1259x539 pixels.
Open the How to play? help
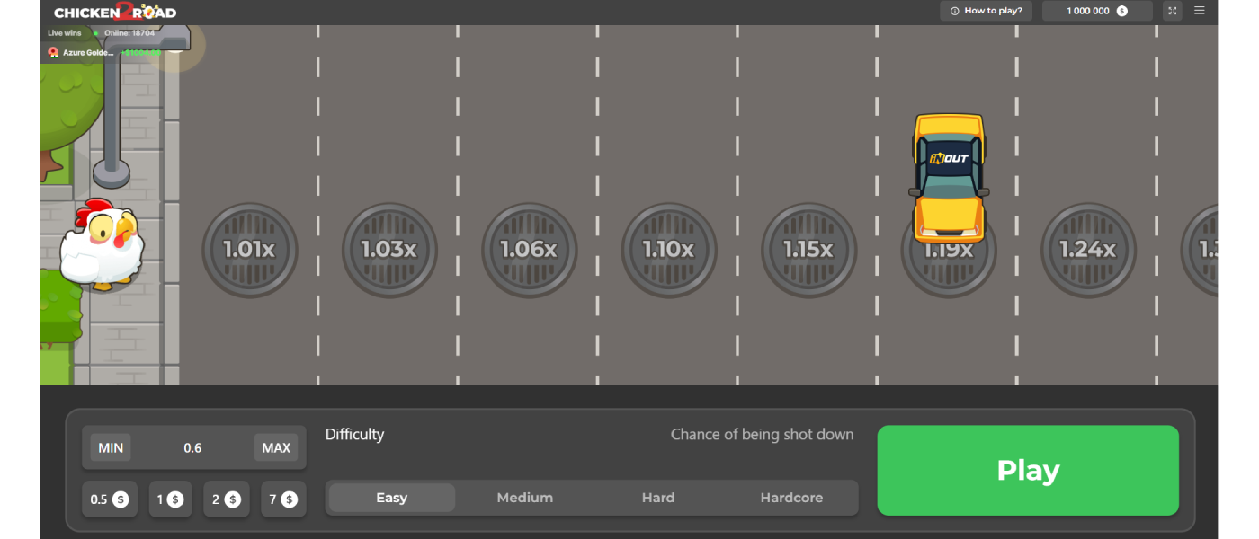click(x=986, y=11)
